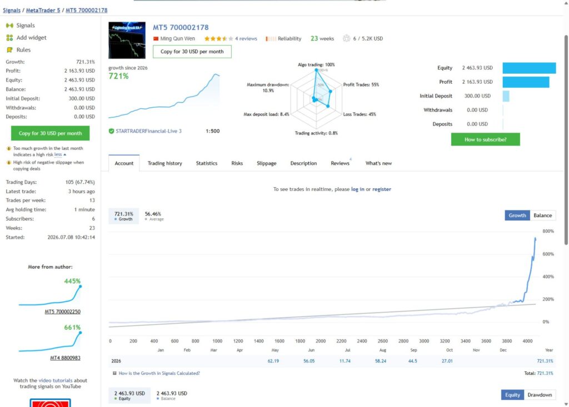569x407 pixels.
Task: View the Reviews tab
Action: click(x=340, y=163)
